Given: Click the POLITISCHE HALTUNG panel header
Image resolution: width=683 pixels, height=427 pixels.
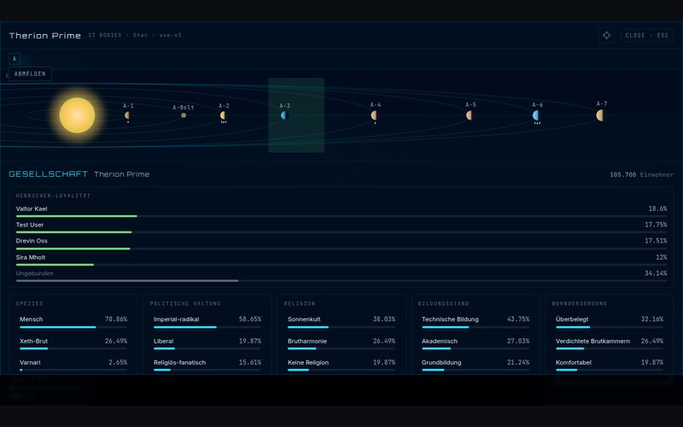Looking at the screenshot, I should [x=185, y=303].
